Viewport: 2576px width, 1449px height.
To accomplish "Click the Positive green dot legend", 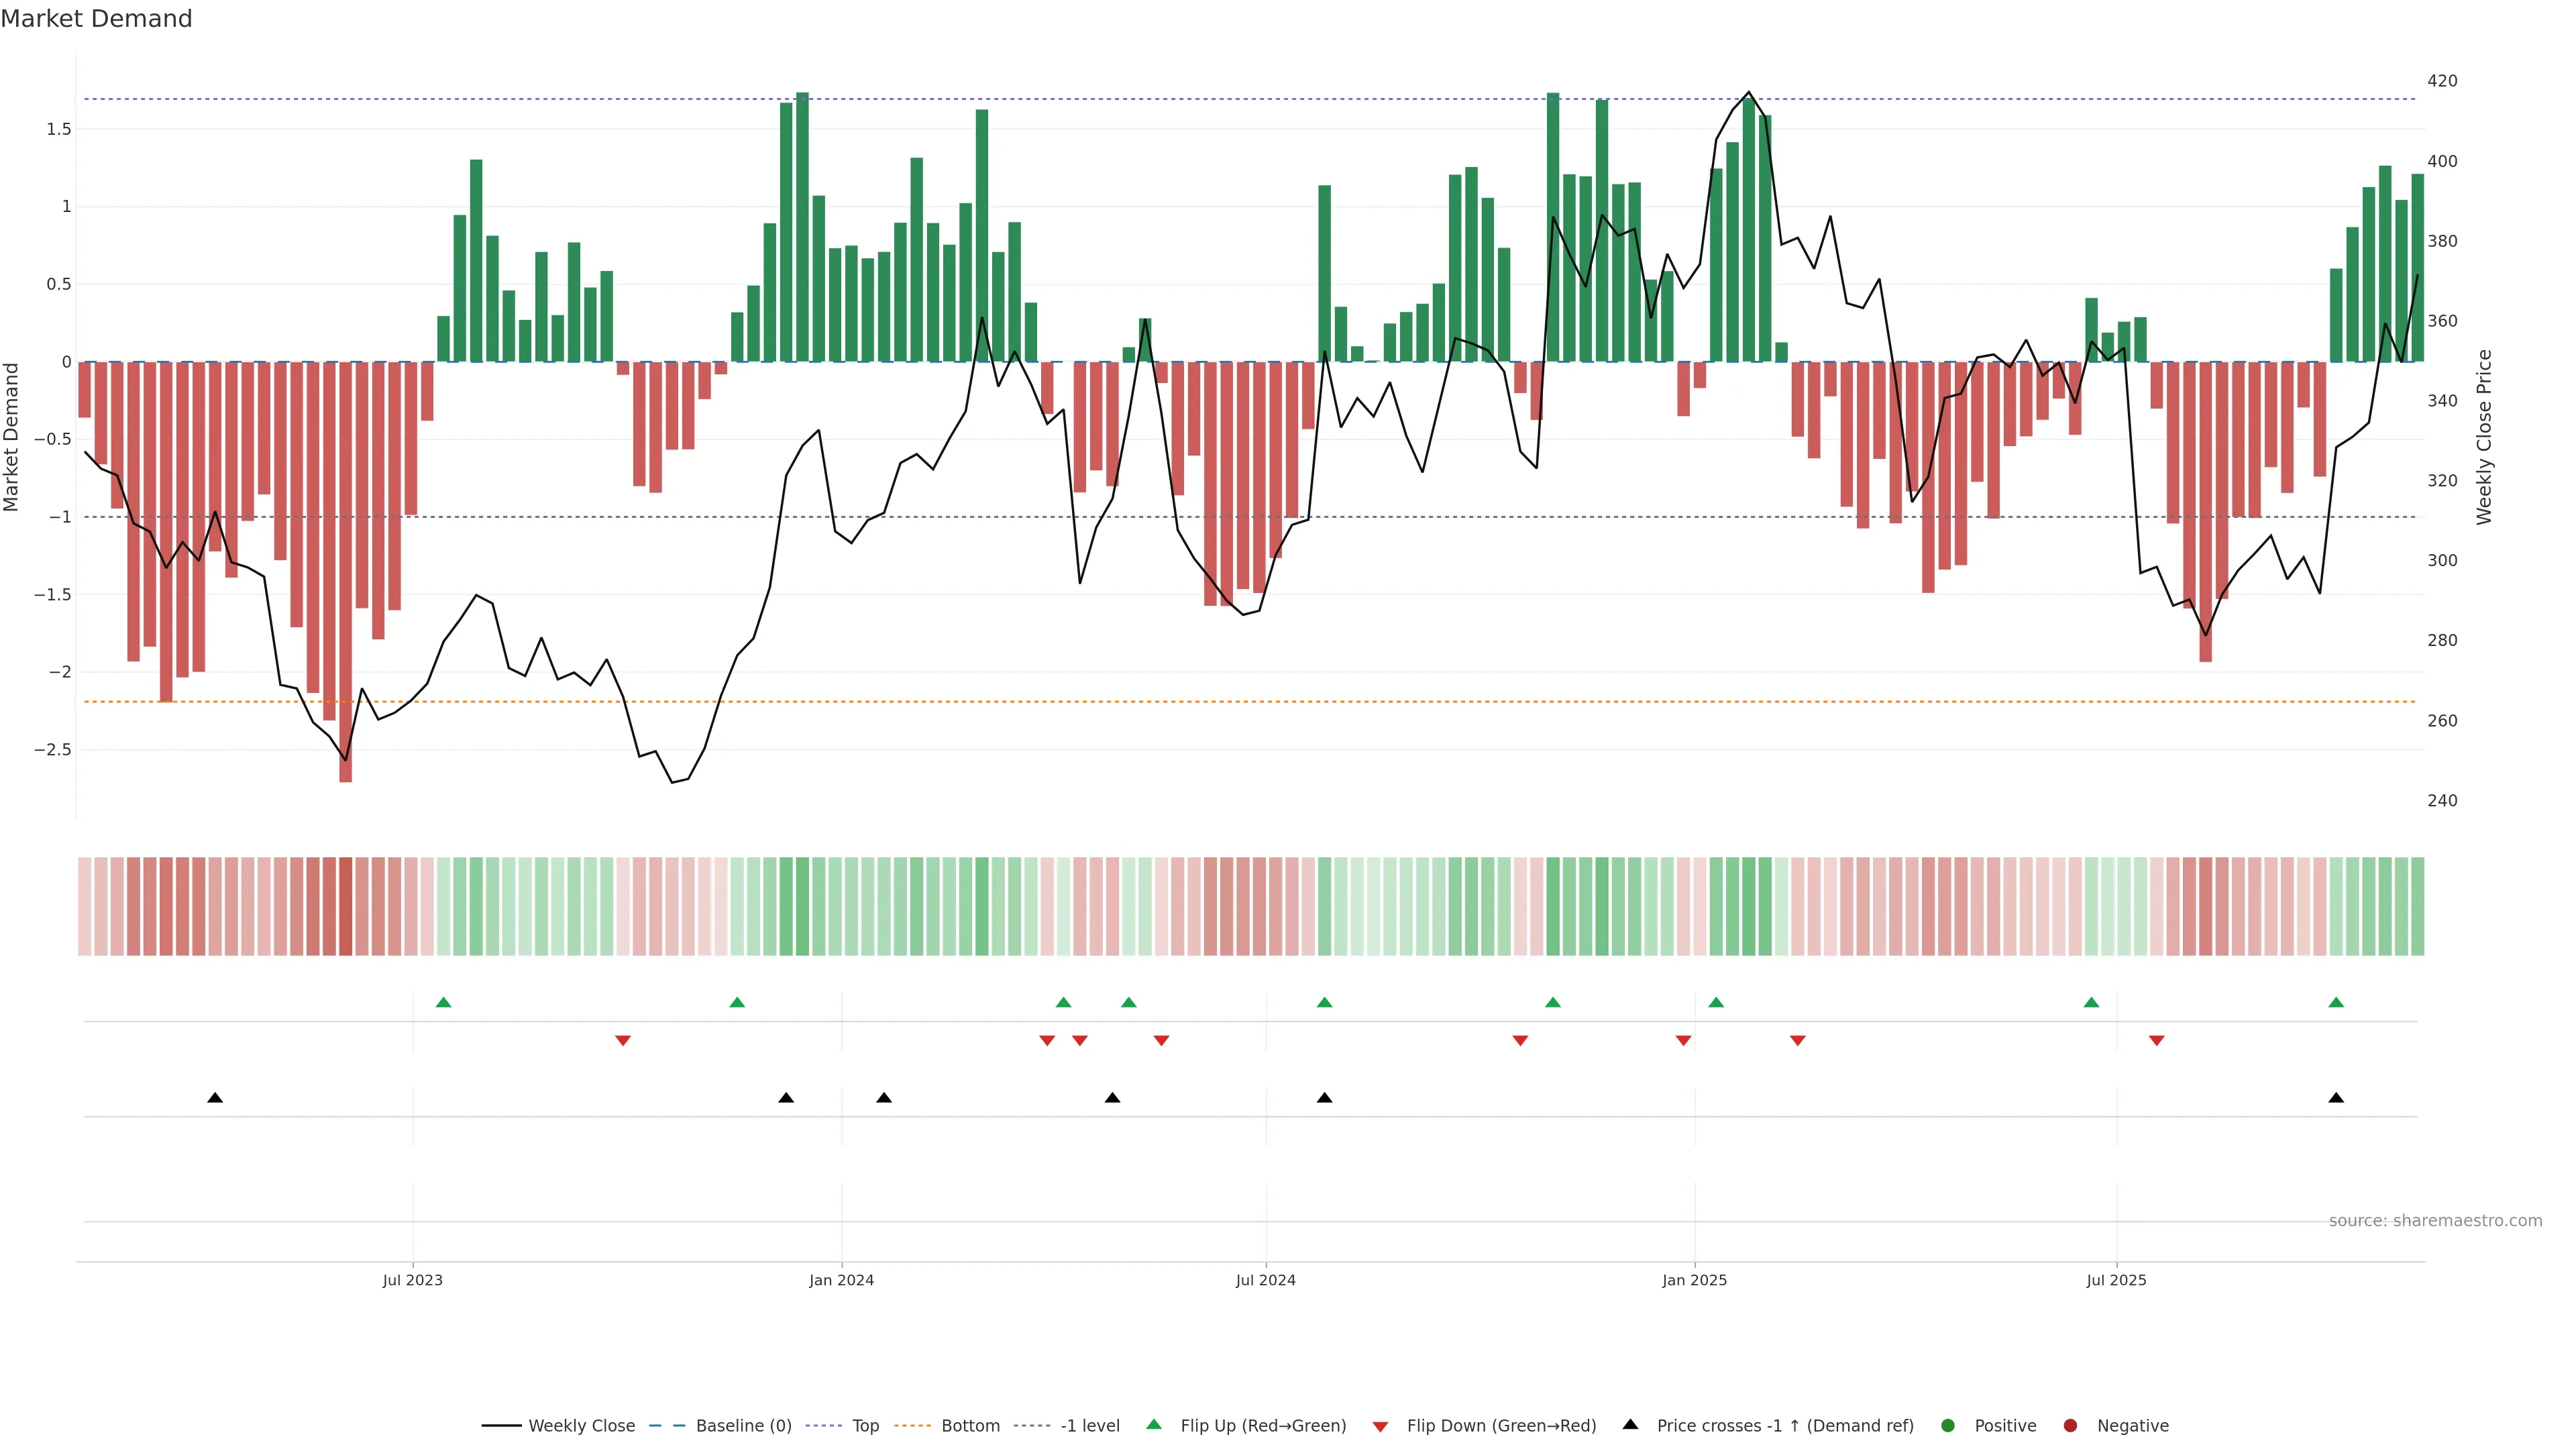I will (x=1947, y=1426).
